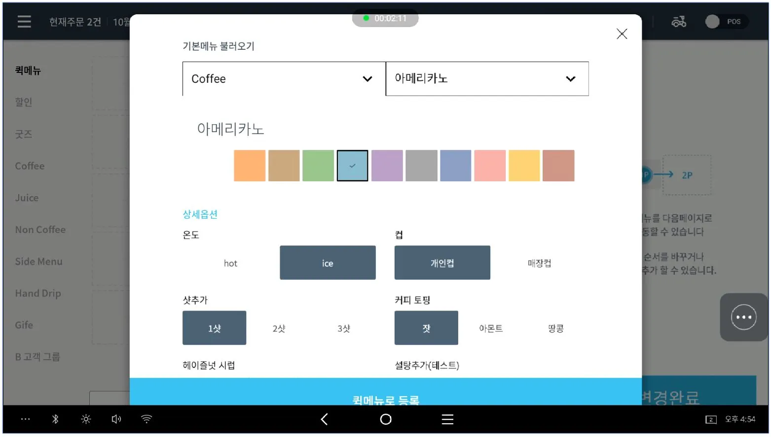This screenshot has height=437, width=771.
Task: Select 땅콩 coffee topping
Action: click(x=556, y=328)
